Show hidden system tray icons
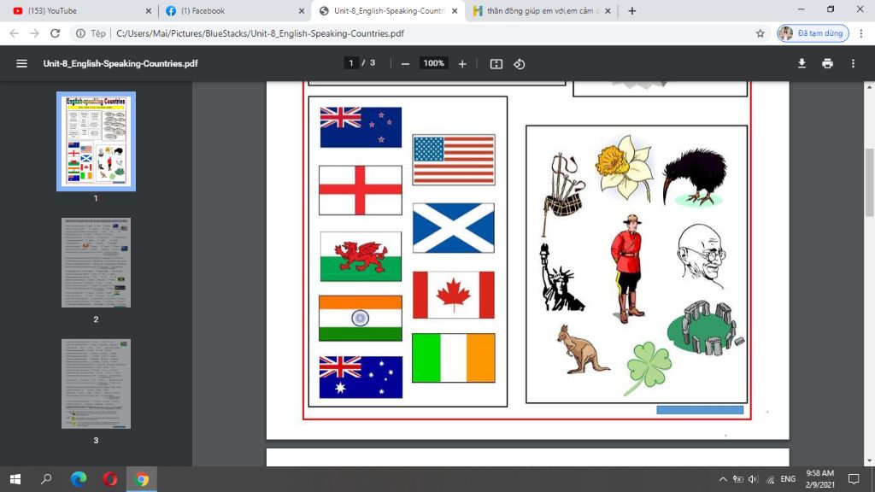 point(723,479)
